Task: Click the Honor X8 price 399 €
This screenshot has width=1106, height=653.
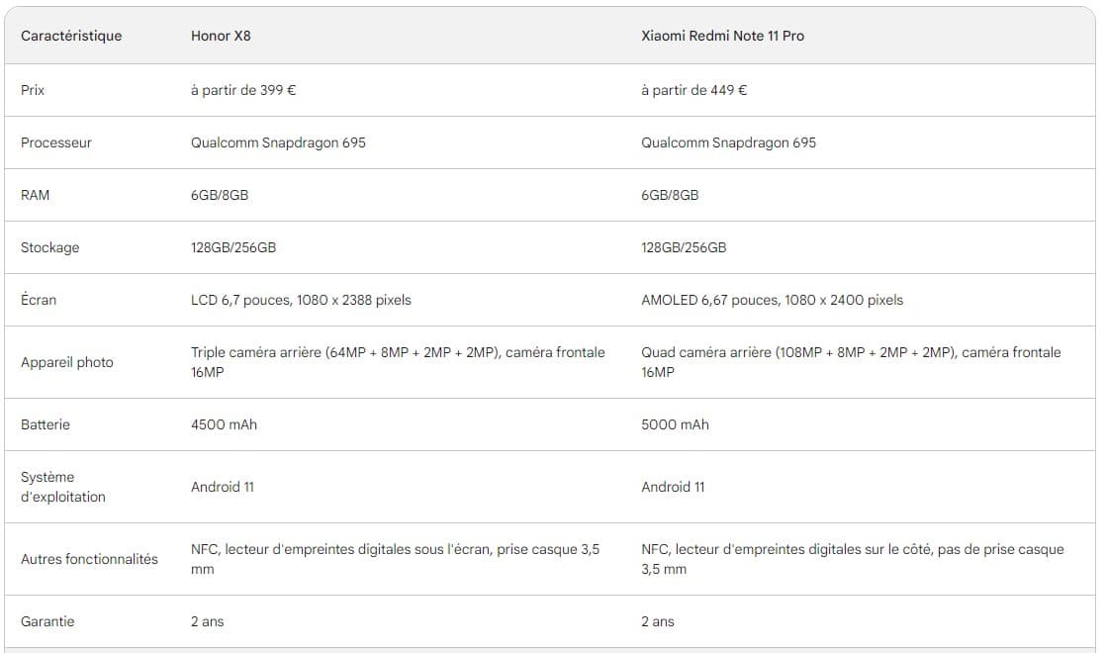Action: tap(243, 90)
